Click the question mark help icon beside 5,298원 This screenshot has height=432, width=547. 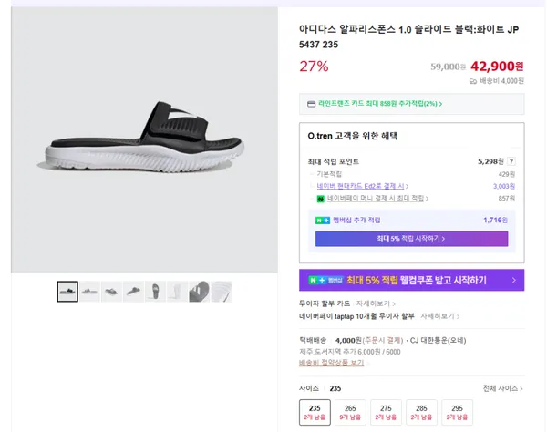click(x=511, y=160)
